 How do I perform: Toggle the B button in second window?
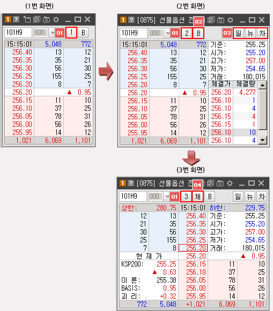click(x=198, y=33)
